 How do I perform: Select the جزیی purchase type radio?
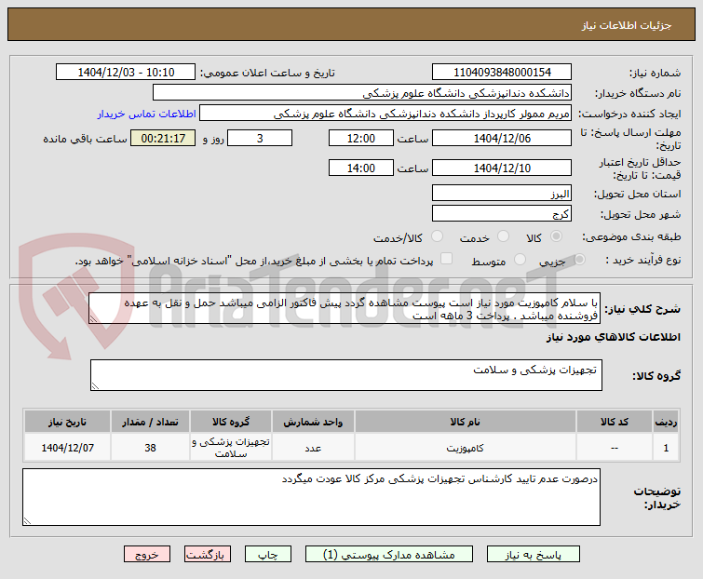(579, 259)
